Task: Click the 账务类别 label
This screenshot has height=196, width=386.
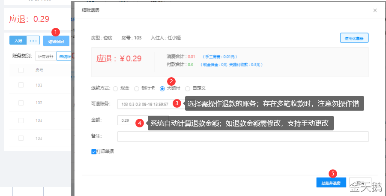Action: point(22,56)
